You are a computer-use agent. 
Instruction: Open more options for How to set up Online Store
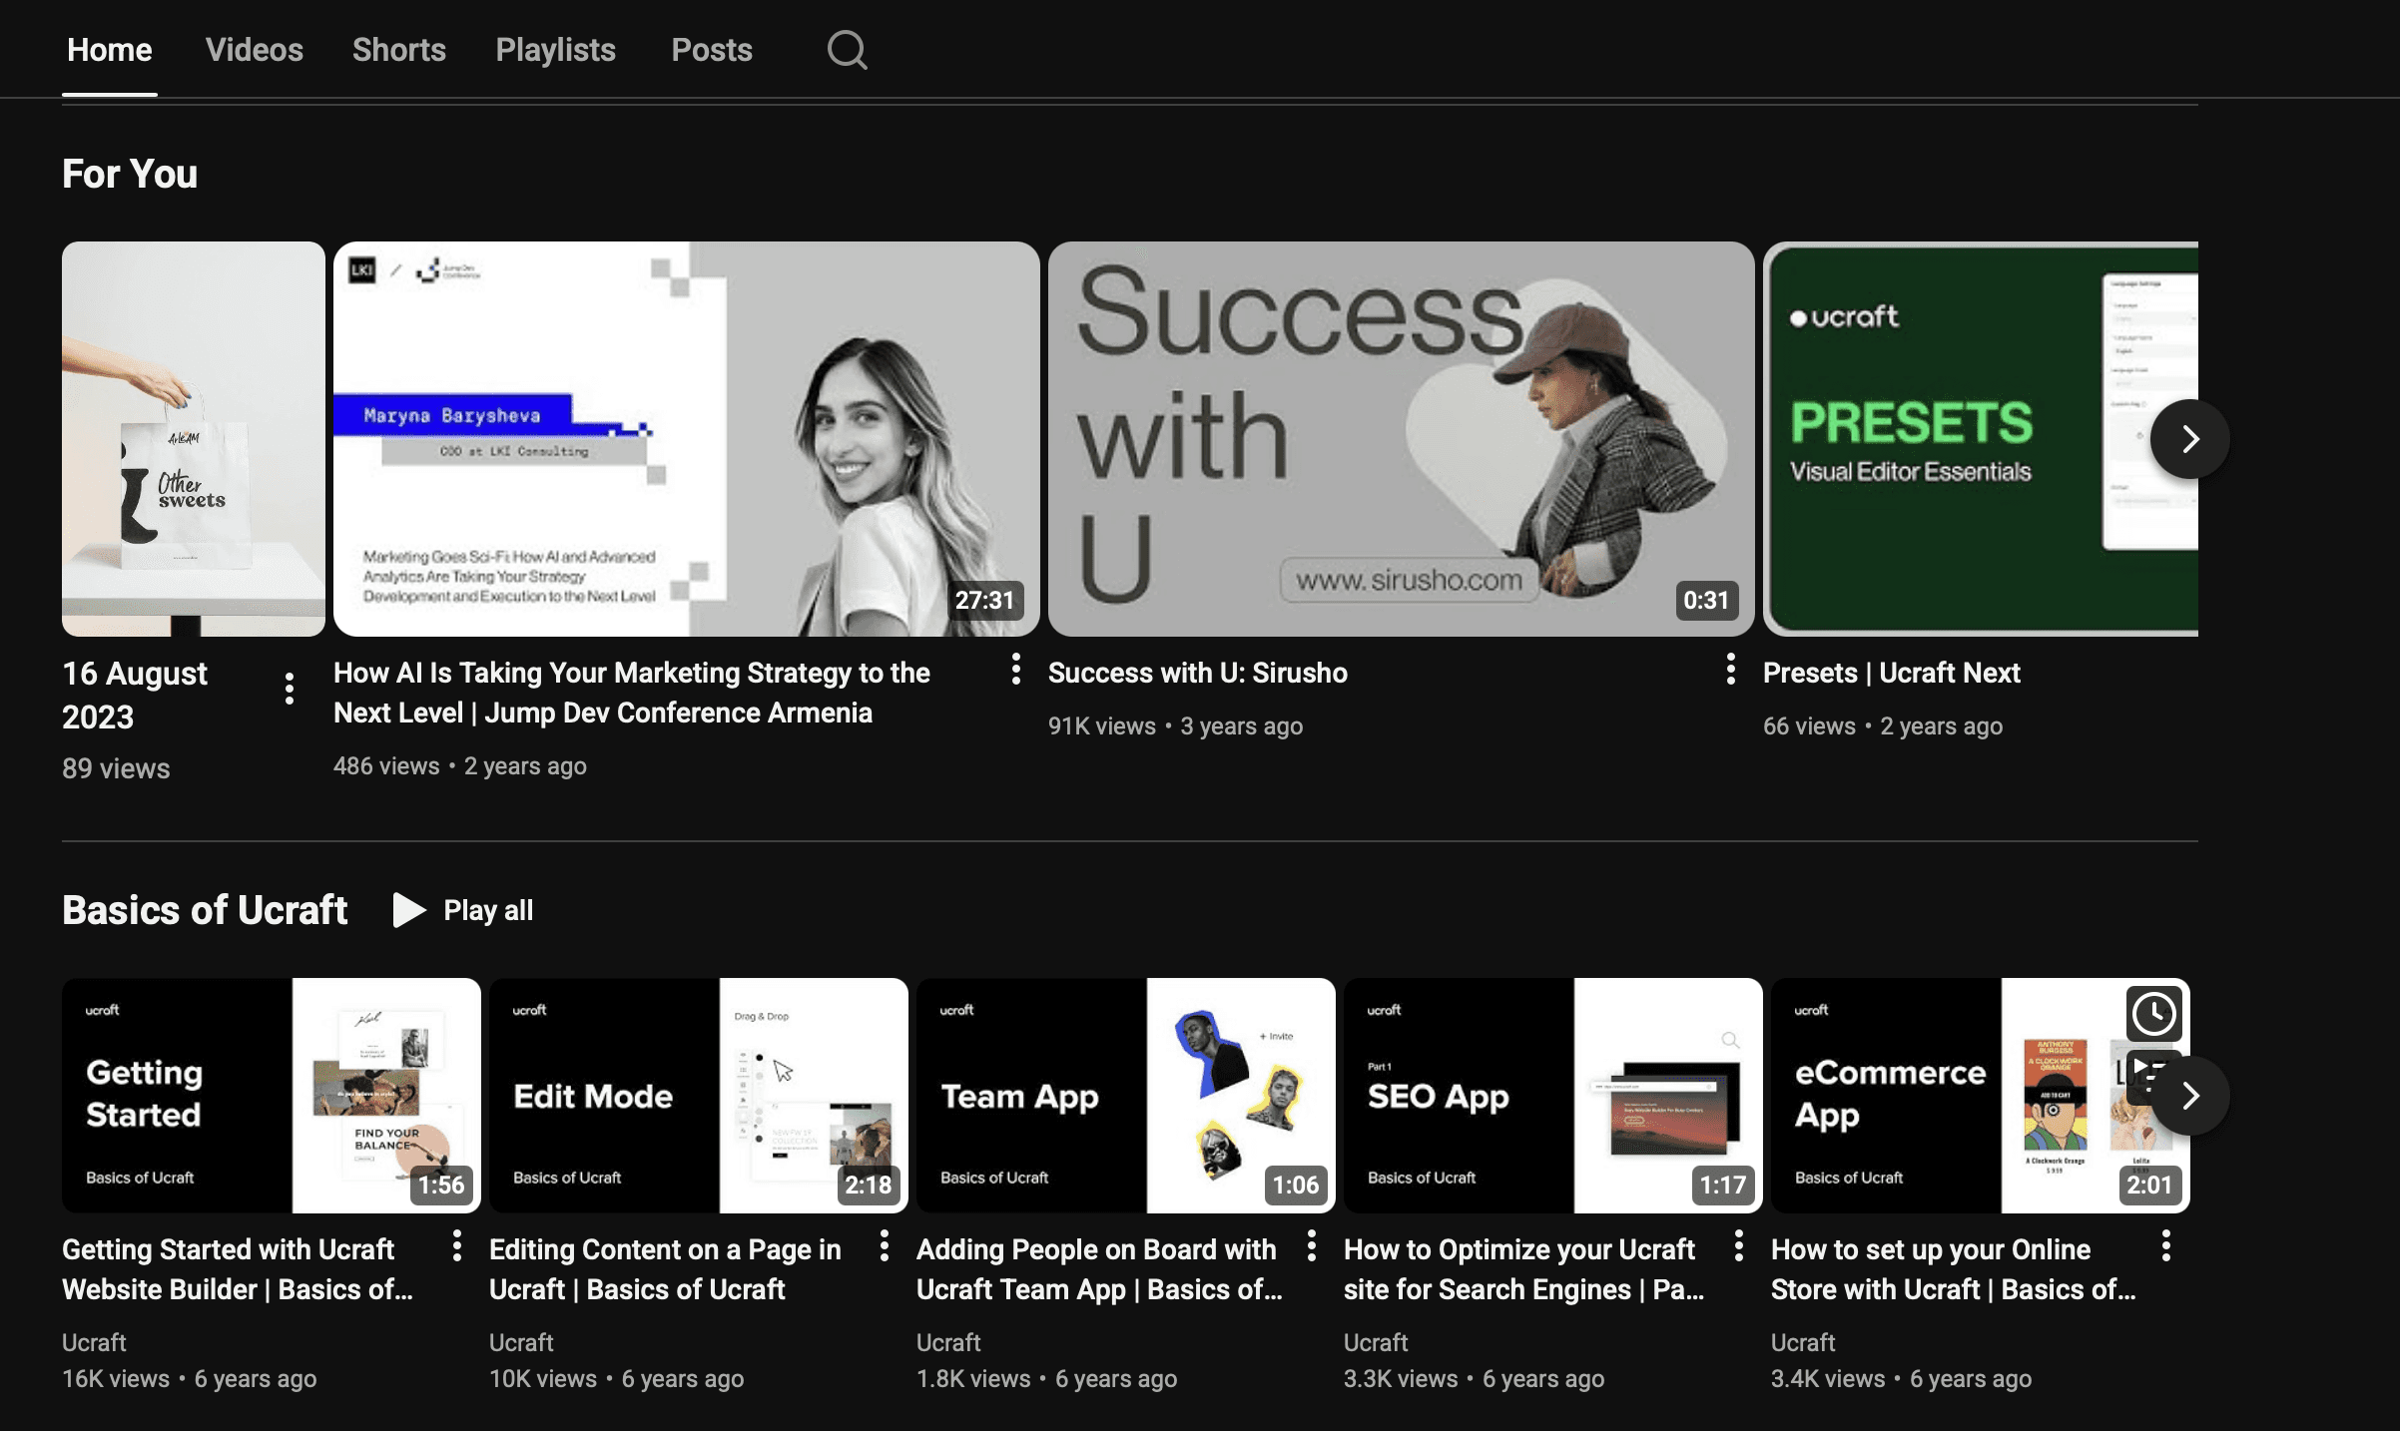click(2166, 1245)
